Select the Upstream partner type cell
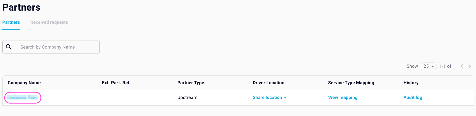Image resolution: width=476 pixels, height=116 pixels. point(187,97)
